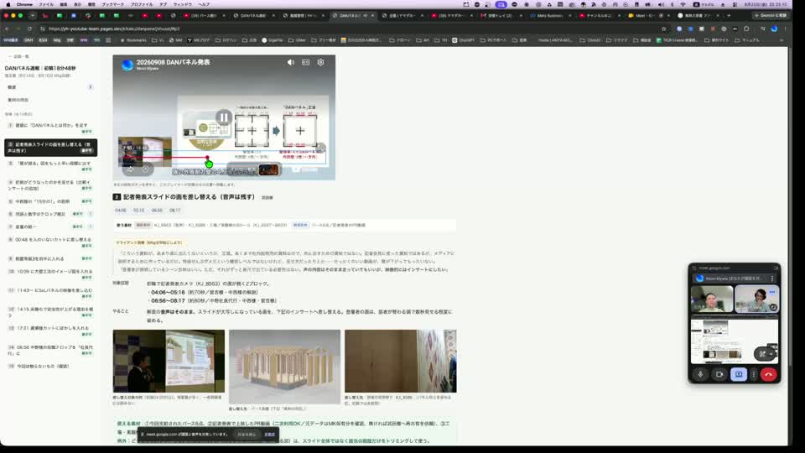Image resolution: width=805 pixels, height=453 pixels.
Task: Reload the page in Chrome
Action: tap(29, 29)
